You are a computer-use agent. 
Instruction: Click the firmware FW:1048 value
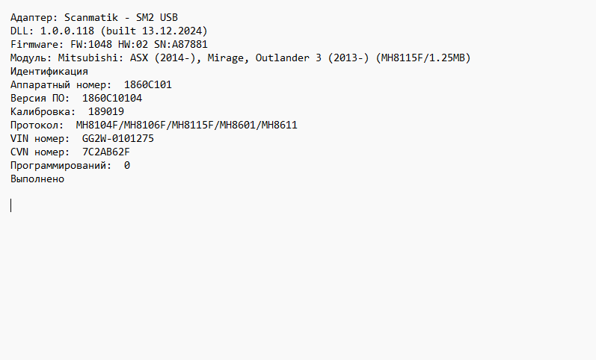(x=90, y=44)
